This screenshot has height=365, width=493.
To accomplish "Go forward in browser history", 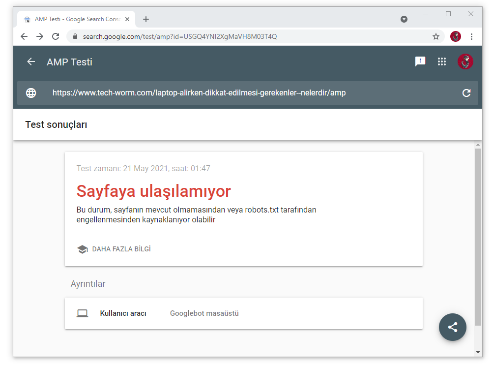I will tap(40, 36).
